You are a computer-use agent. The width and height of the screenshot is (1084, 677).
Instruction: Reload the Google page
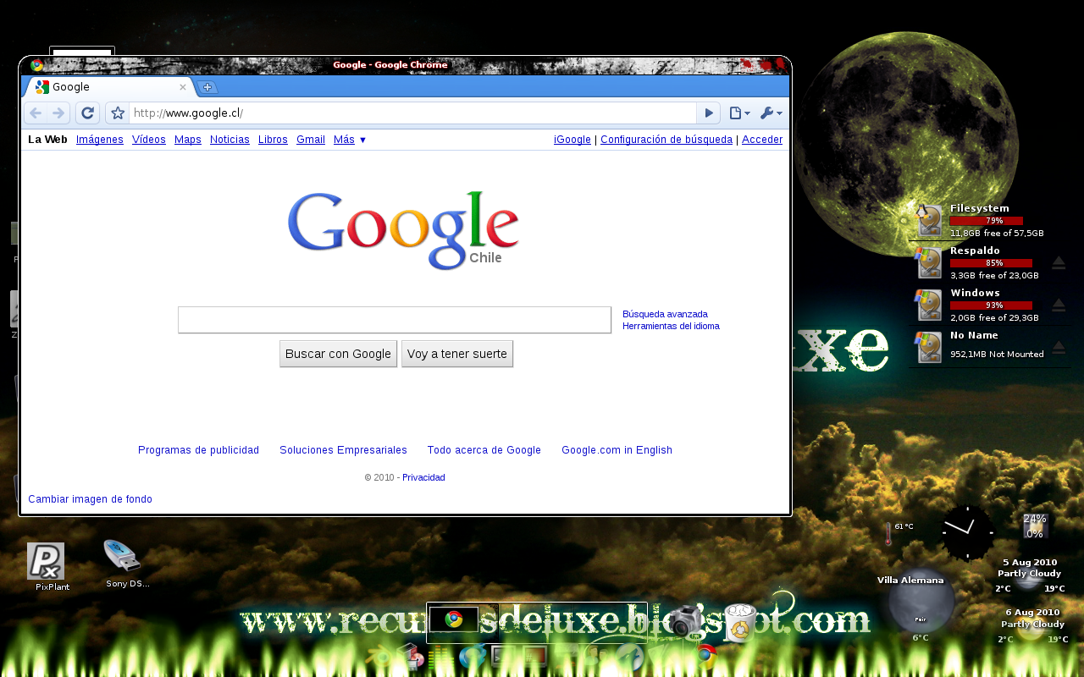87,113
